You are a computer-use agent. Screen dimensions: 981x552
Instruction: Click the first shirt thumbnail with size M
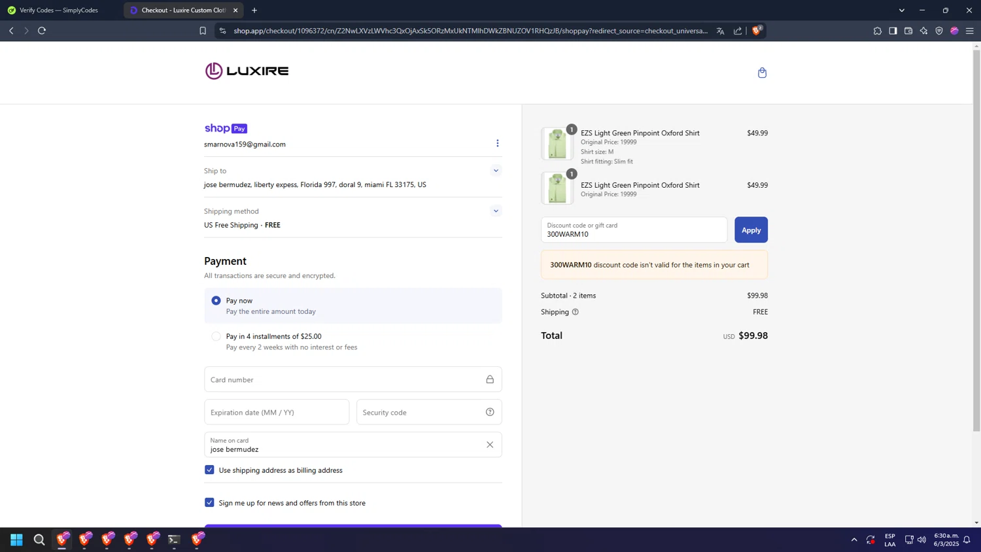(557, 143)
